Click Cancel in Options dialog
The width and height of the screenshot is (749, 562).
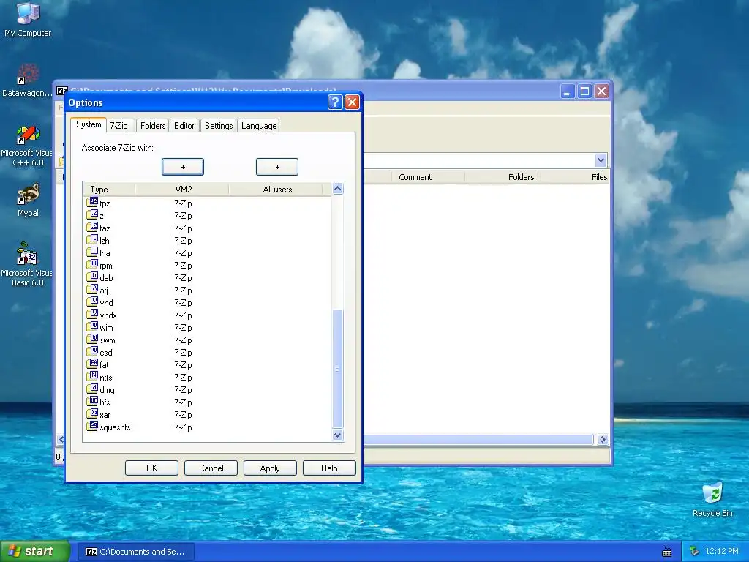(211, 468)
